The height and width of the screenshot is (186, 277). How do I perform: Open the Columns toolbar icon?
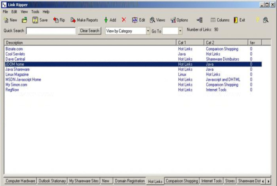point(213,20)
